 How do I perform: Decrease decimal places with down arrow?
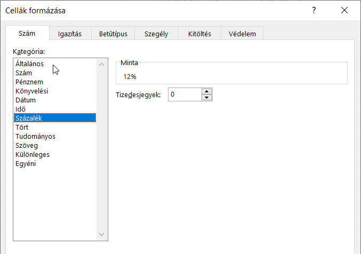pyautogui.click(x=207, y=98)
